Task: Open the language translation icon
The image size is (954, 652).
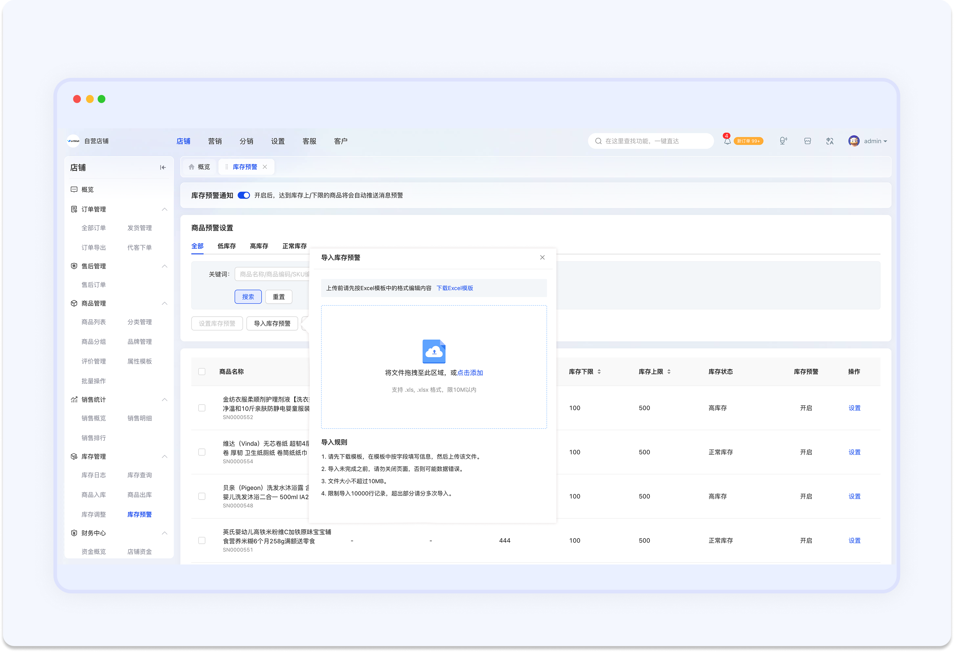Action: [830, 141]
